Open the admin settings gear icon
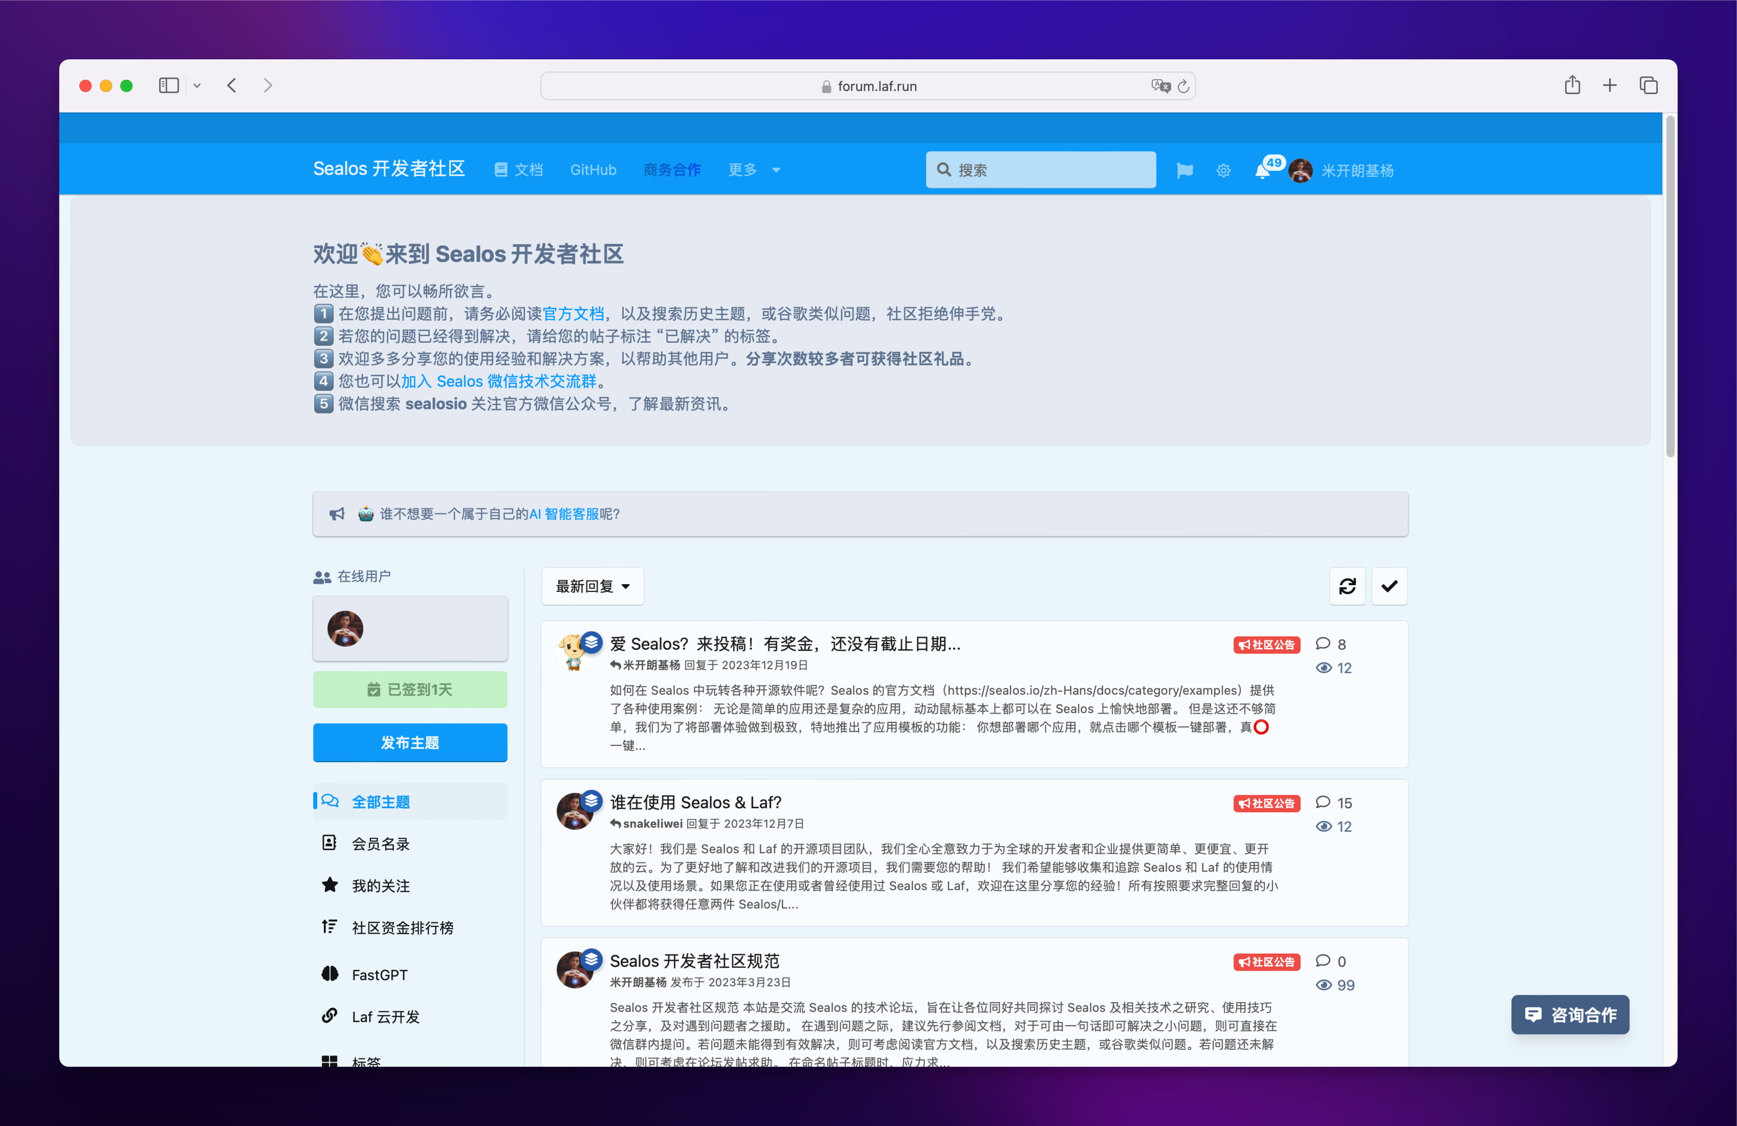 click(x=1224, y=171)
